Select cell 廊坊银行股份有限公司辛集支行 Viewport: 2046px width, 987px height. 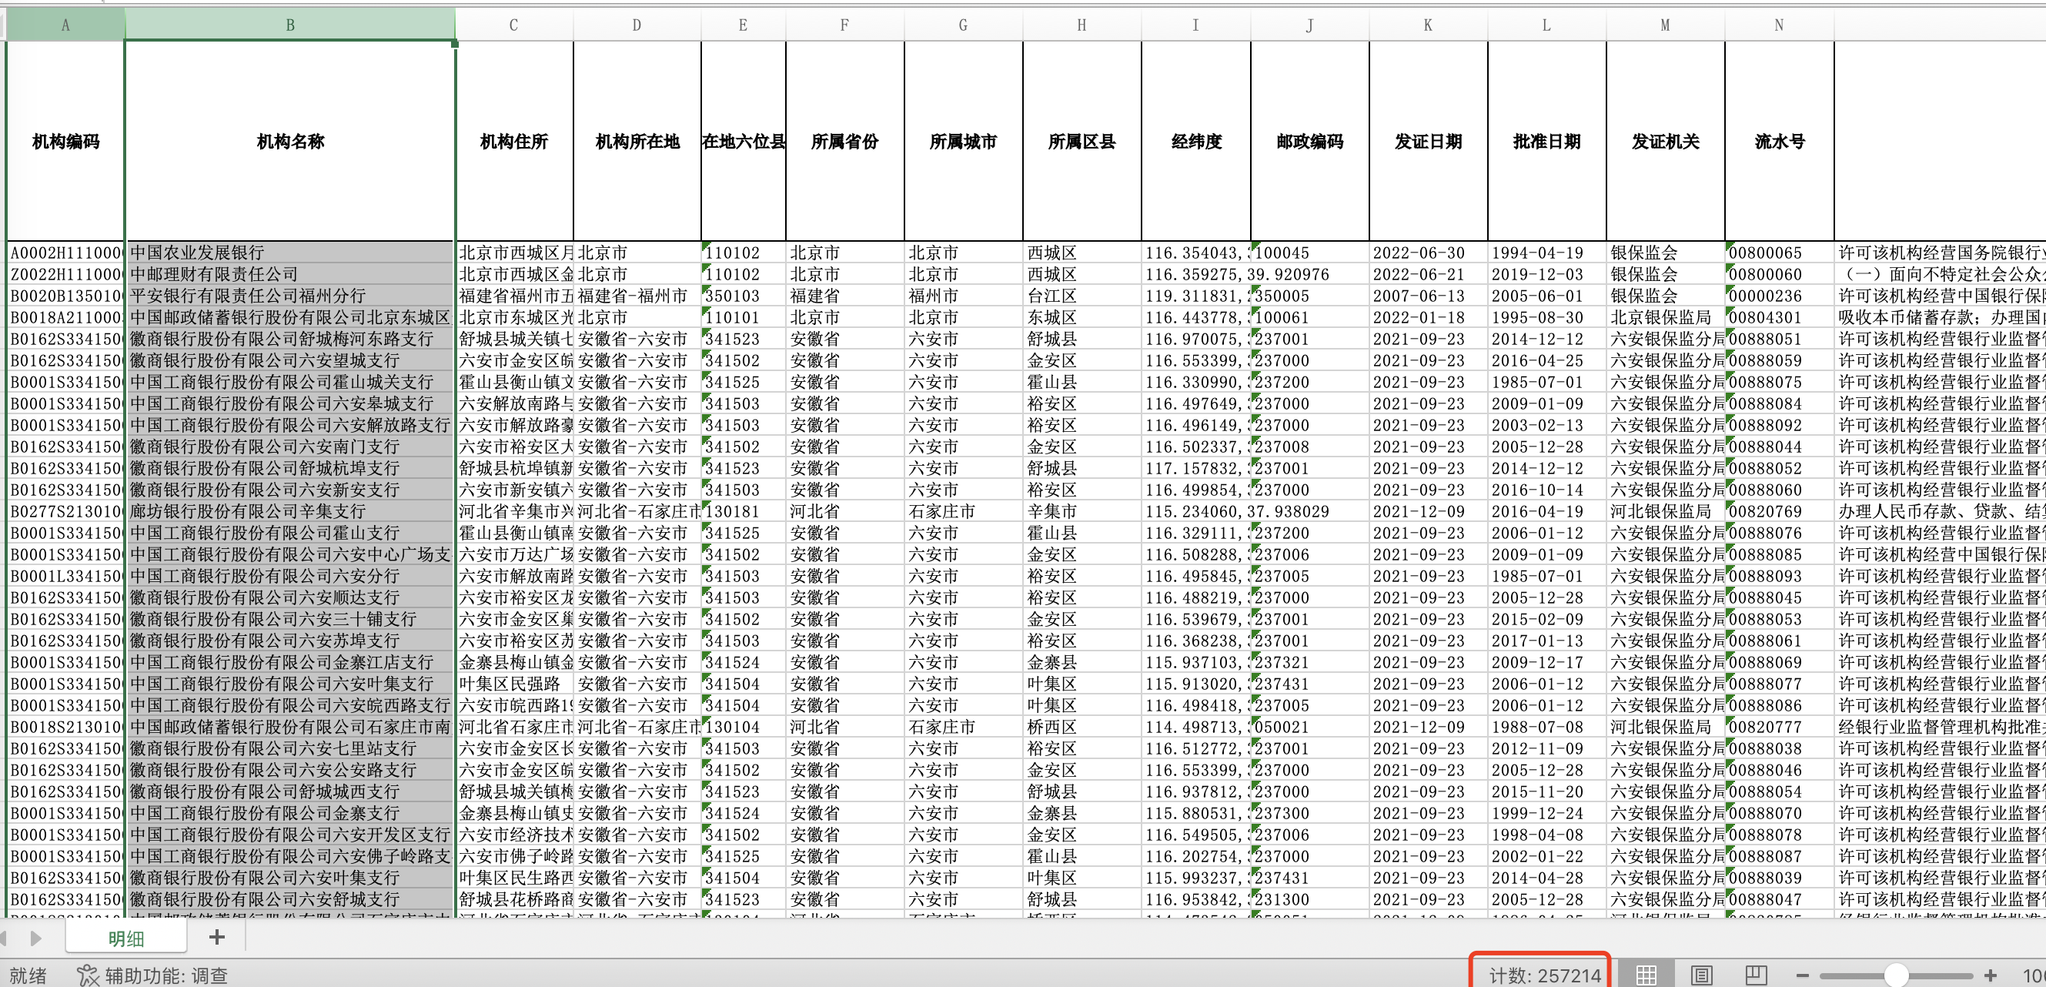click(290, 511)
